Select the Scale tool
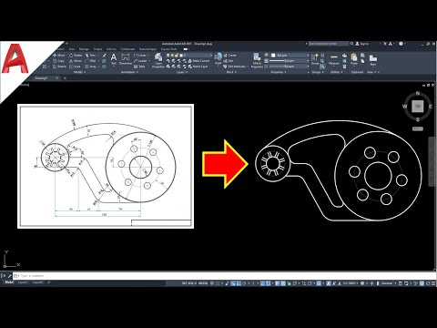Image resolution: width=437 pixels, height=328 pixels. click(75, 67)
